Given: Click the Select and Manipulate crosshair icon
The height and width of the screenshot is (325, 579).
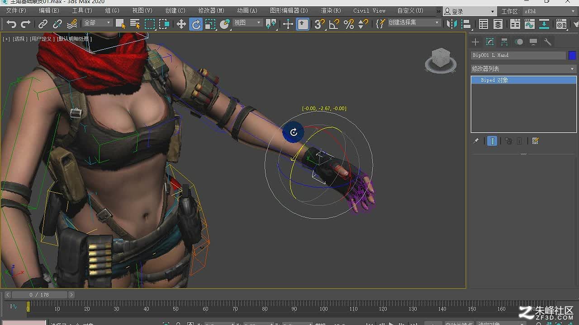Looking at the screenshot, I should [x=288, y=24].
